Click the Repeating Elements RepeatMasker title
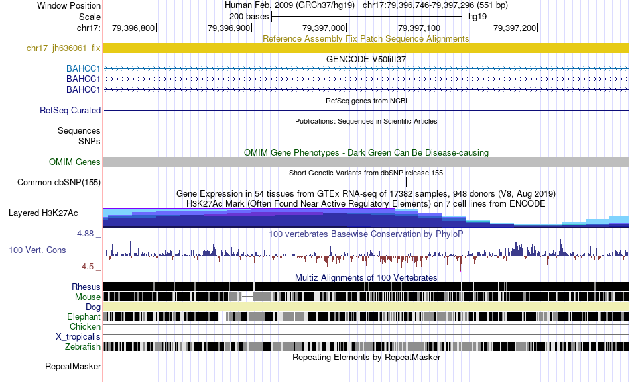 point(366,357)
